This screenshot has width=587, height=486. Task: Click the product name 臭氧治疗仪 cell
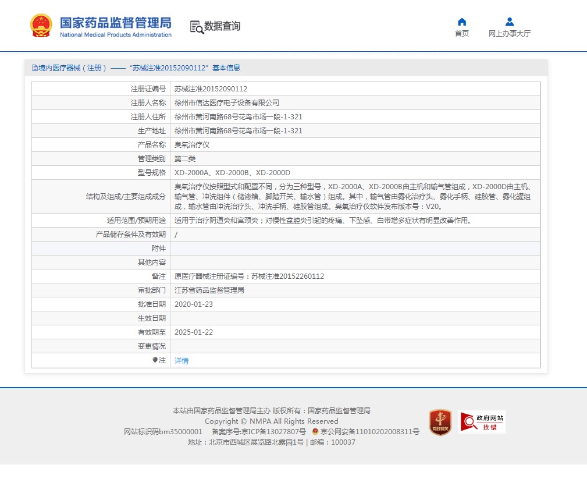point(192,145)
